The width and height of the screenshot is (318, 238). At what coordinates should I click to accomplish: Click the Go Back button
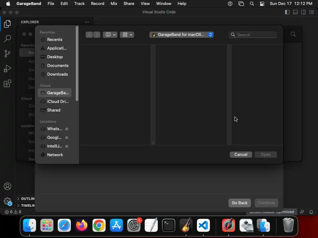pyautogui.click(x=240, y=203)
